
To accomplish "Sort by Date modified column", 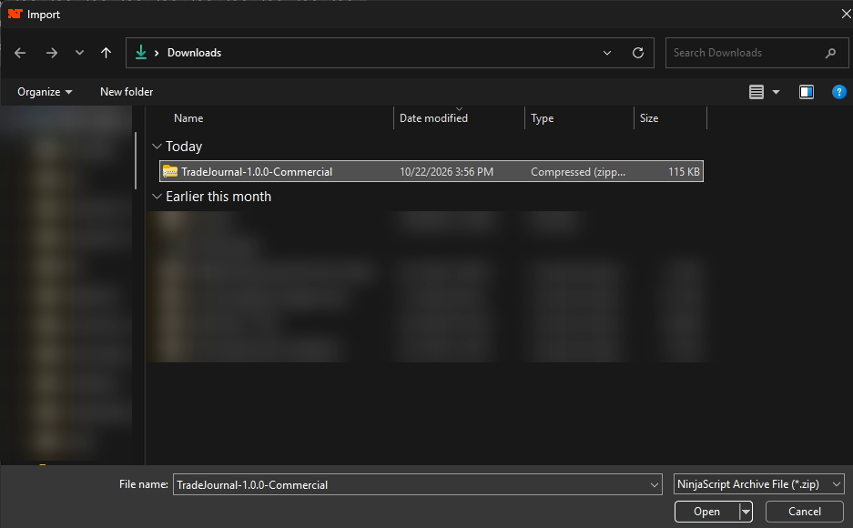I will [433, 118].
